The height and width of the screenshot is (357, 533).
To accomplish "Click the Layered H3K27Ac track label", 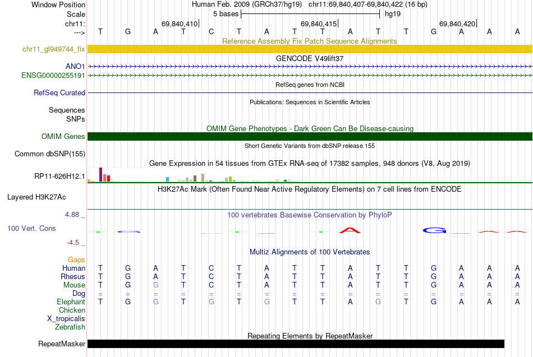I will (36, 197).
